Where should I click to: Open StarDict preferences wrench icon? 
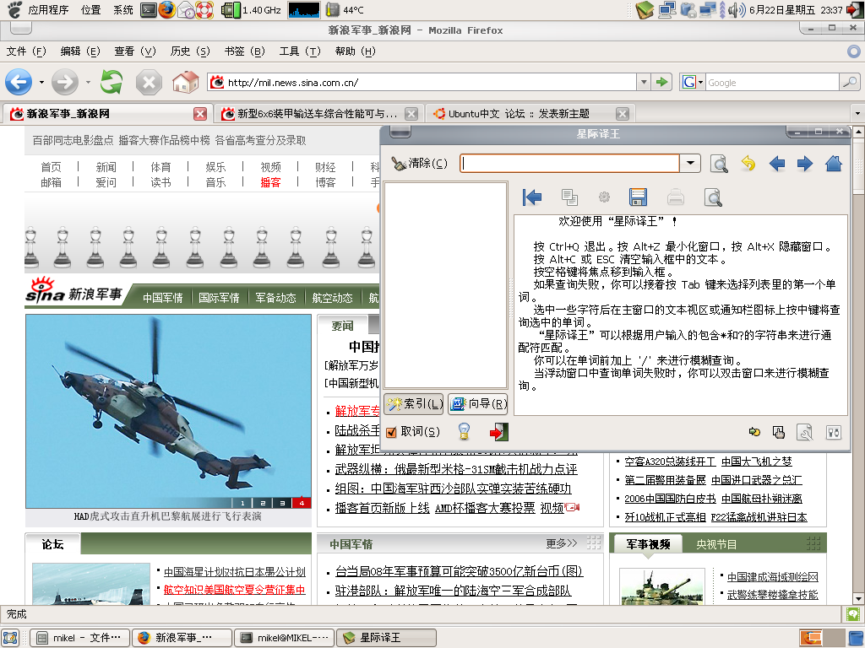(x=805, y=433)
